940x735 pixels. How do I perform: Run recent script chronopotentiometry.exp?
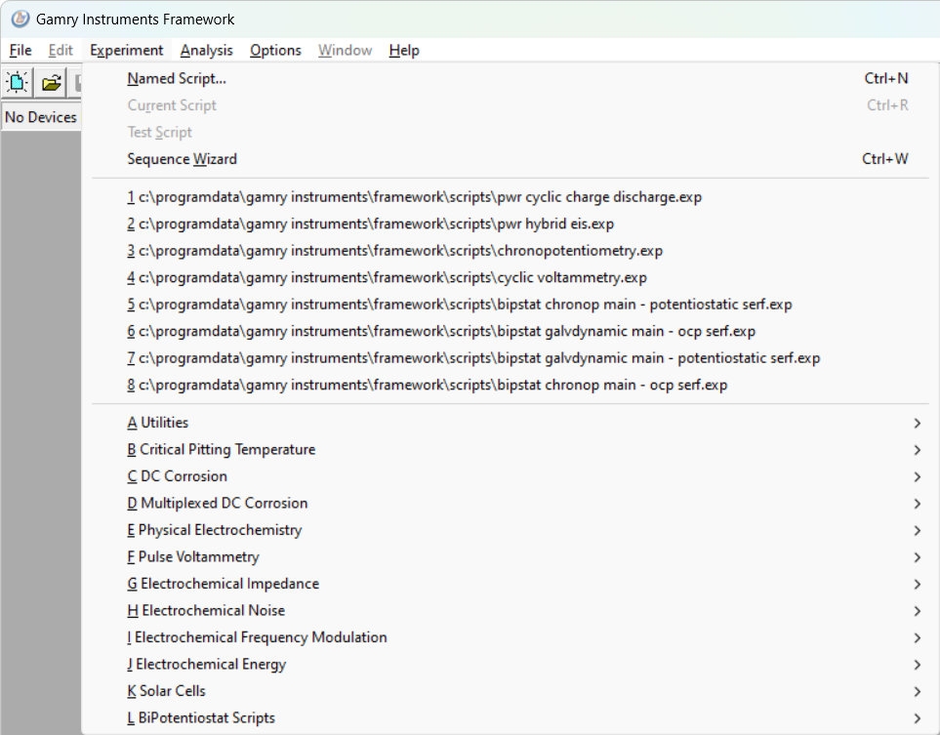point(510,251)
